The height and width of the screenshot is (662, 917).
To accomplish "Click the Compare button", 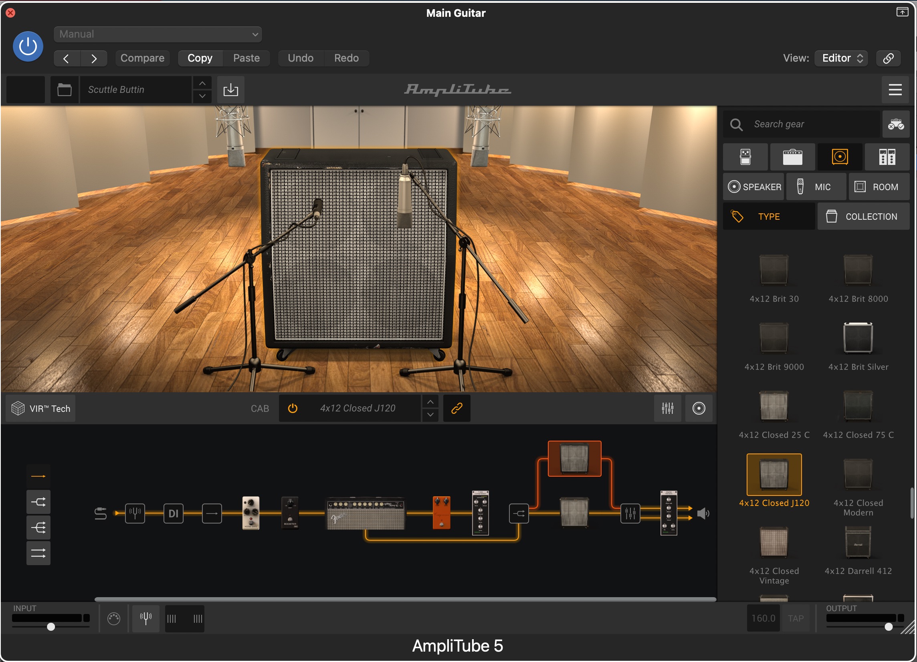I will pos(142,58).
